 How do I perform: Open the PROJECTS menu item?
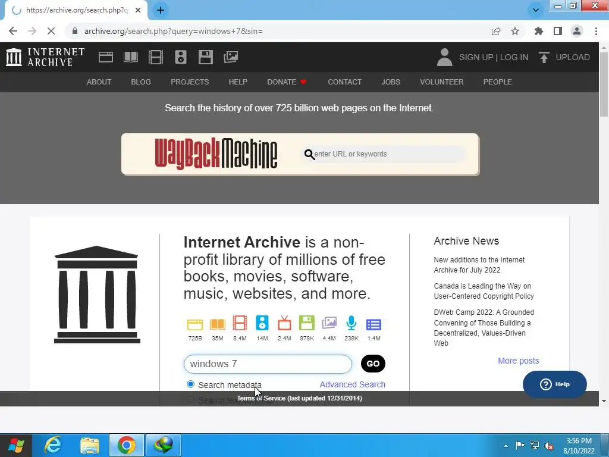point(190,82)
